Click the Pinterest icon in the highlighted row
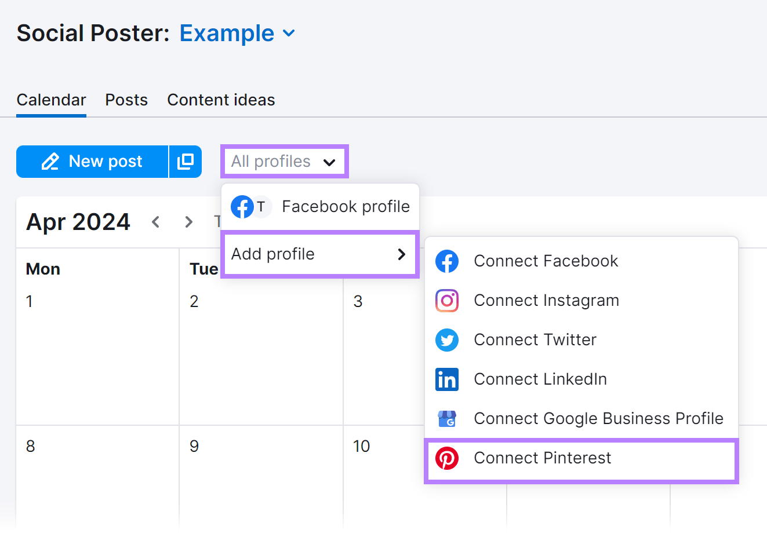Image resolution: width=767 pixels, height=537 pixels. [447, 458]
